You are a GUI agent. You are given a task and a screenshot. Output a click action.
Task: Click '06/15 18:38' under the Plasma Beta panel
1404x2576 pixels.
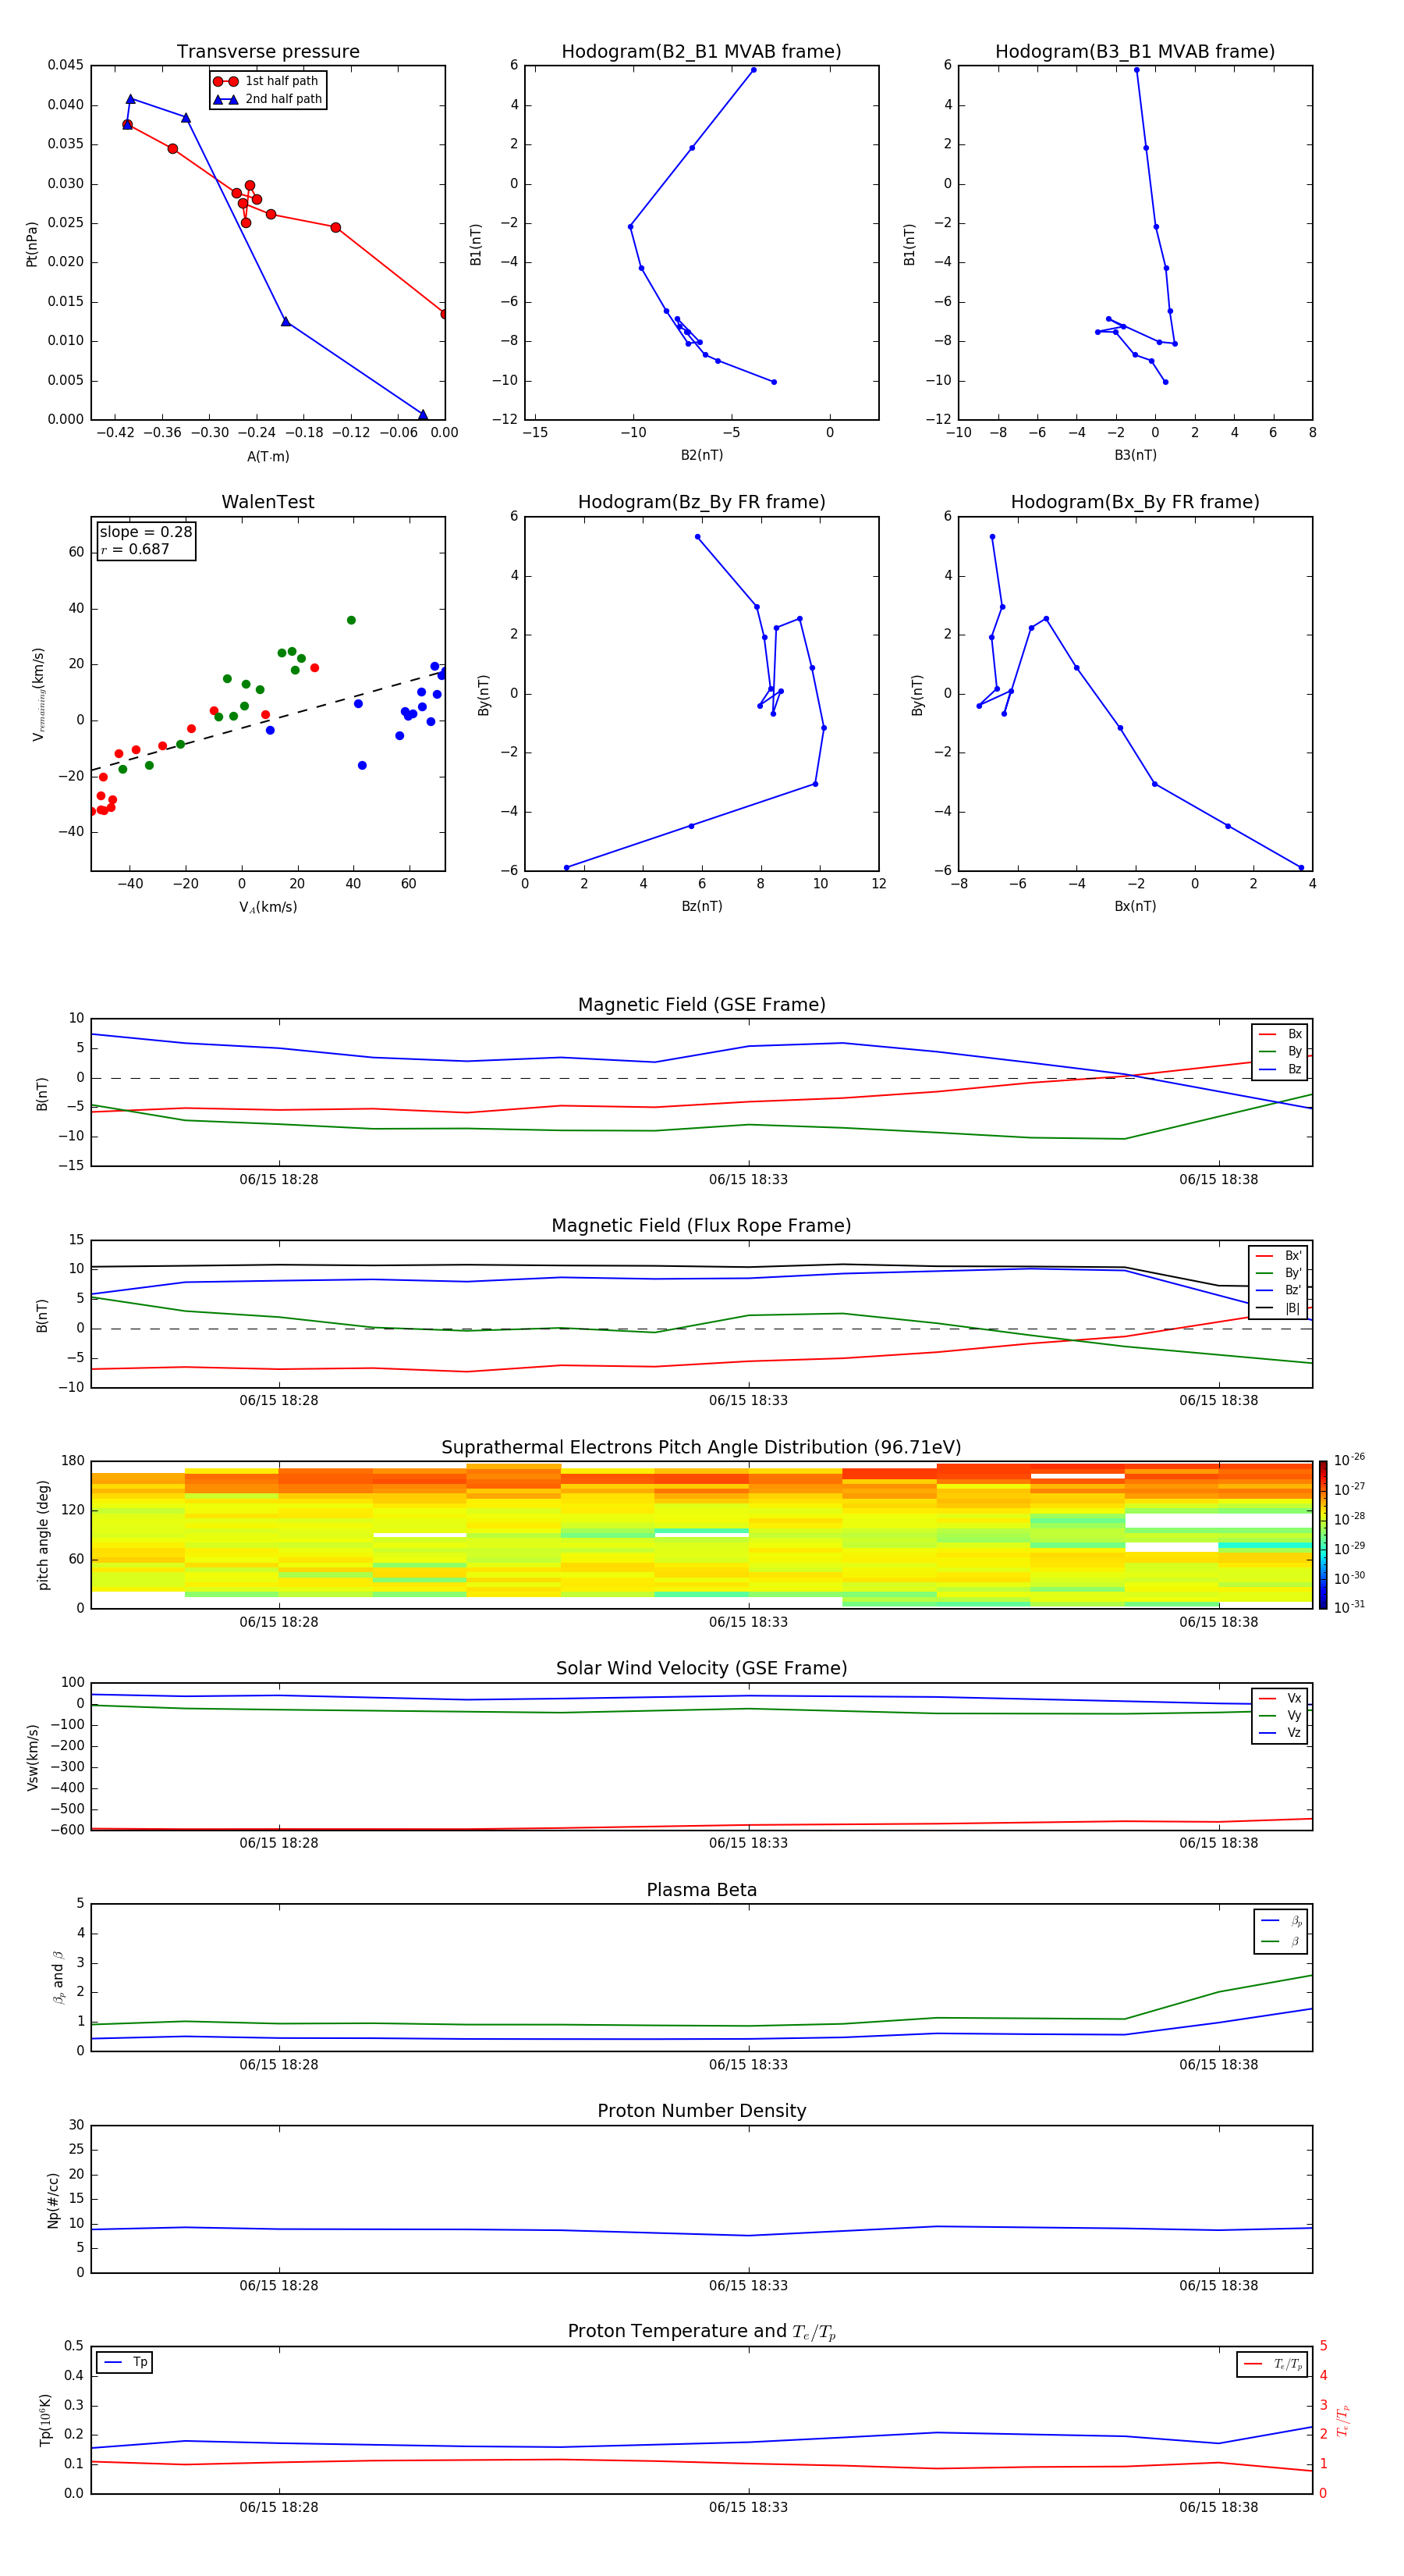coord(1218,2064)
